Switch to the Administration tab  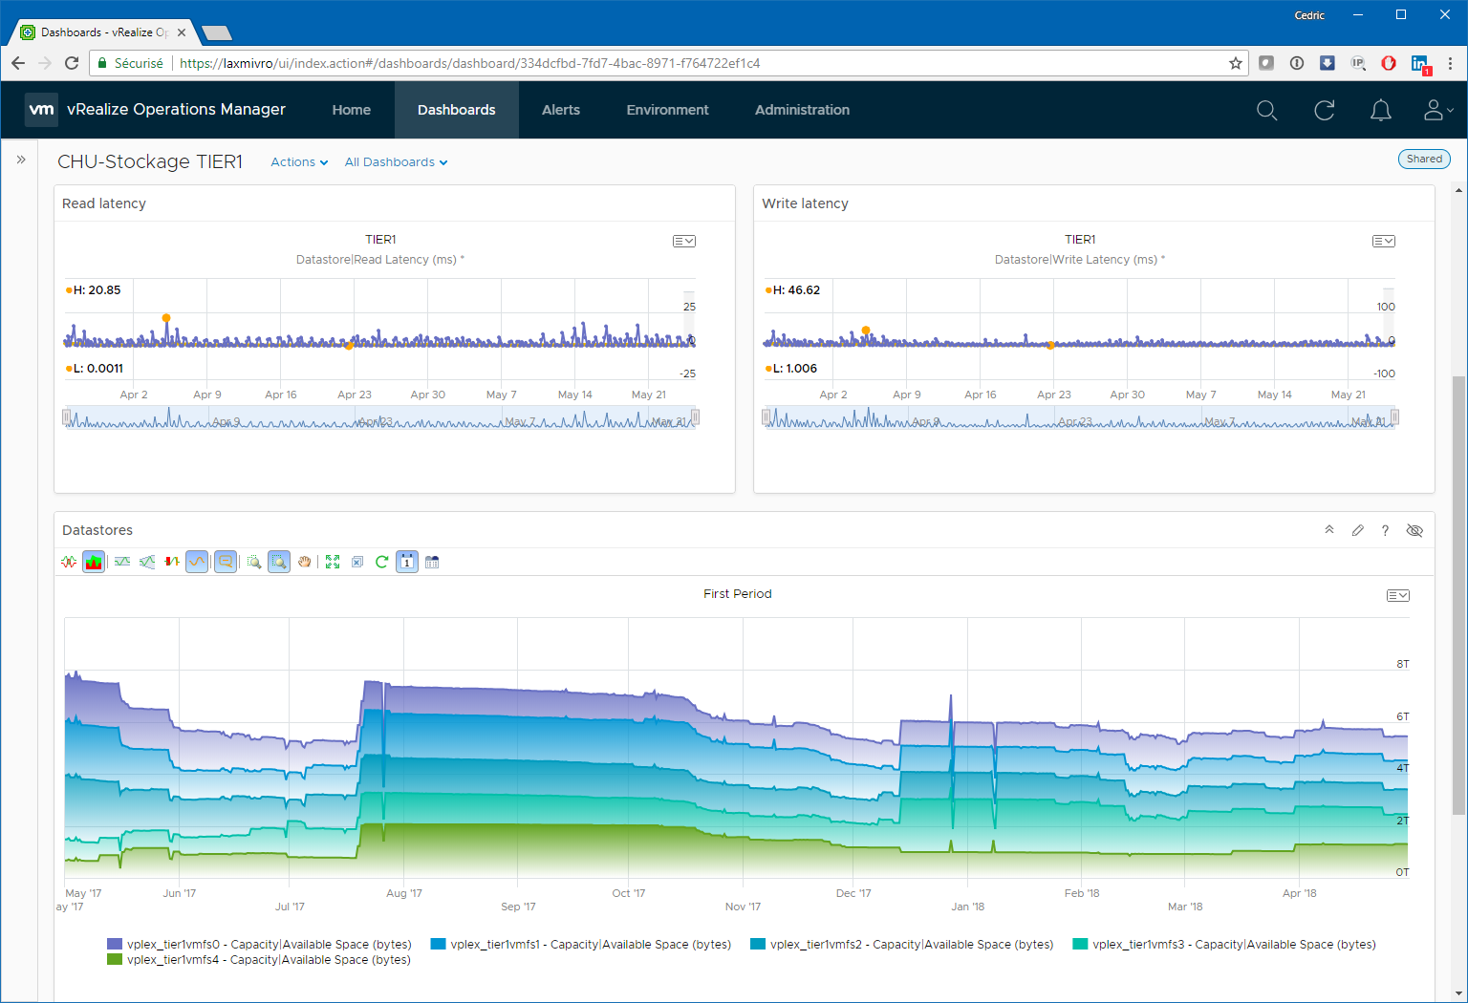(x=802, y=110)
